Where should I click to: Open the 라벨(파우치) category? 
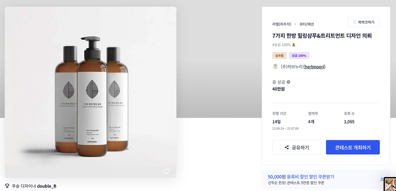coord(282,24)
